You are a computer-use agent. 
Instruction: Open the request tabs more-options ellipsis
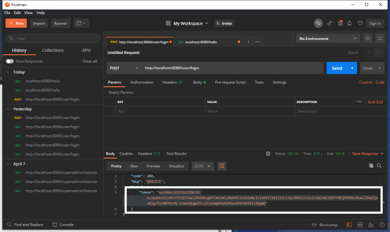[x=257, y=42]
